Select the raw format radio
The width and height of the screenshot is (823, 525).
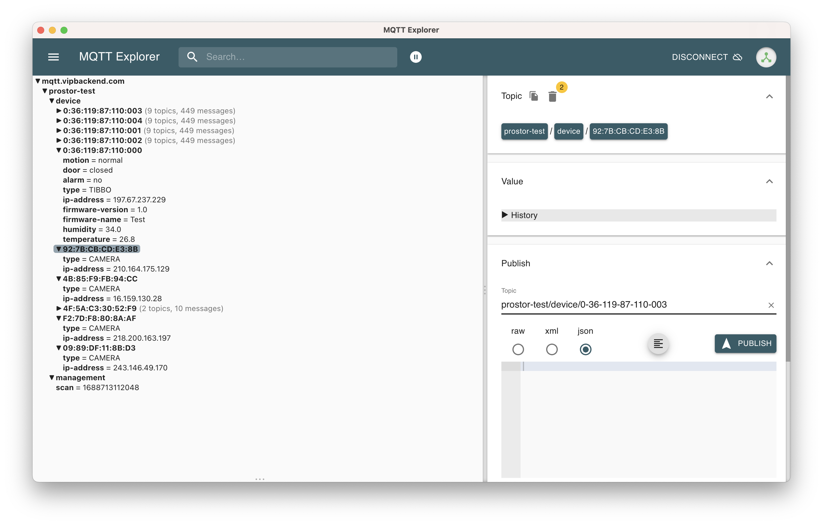pos(518,349)
